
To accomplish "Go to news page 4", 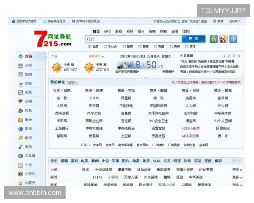I will 239,56.
